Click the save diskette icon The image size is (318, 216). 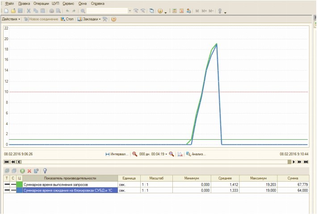pos(20,11)
